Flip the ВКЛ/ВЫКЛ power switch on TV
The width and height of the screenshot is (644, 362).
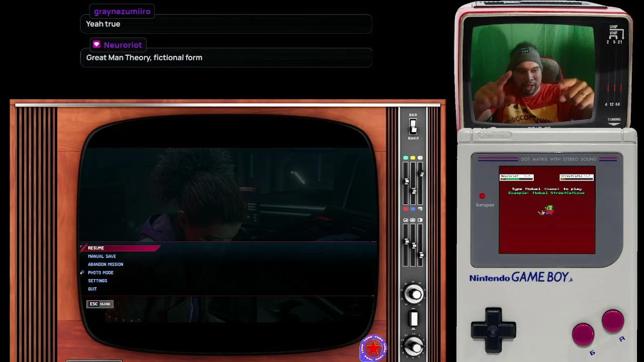(413, 126)
